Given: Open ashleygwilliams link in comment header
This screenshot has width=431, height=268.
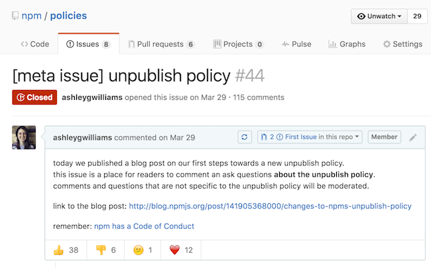Looking at the screenshot, I should click(82, 138).
